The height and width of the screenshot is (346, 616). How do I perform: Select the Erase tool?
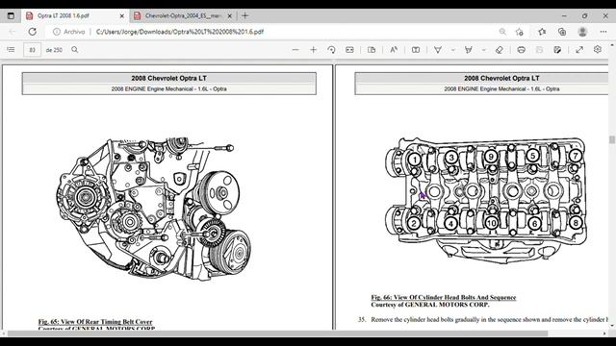point(499,50)
